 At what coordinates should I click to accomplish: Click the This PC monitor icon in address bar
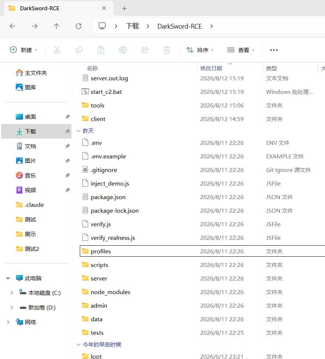click(102, 26)
